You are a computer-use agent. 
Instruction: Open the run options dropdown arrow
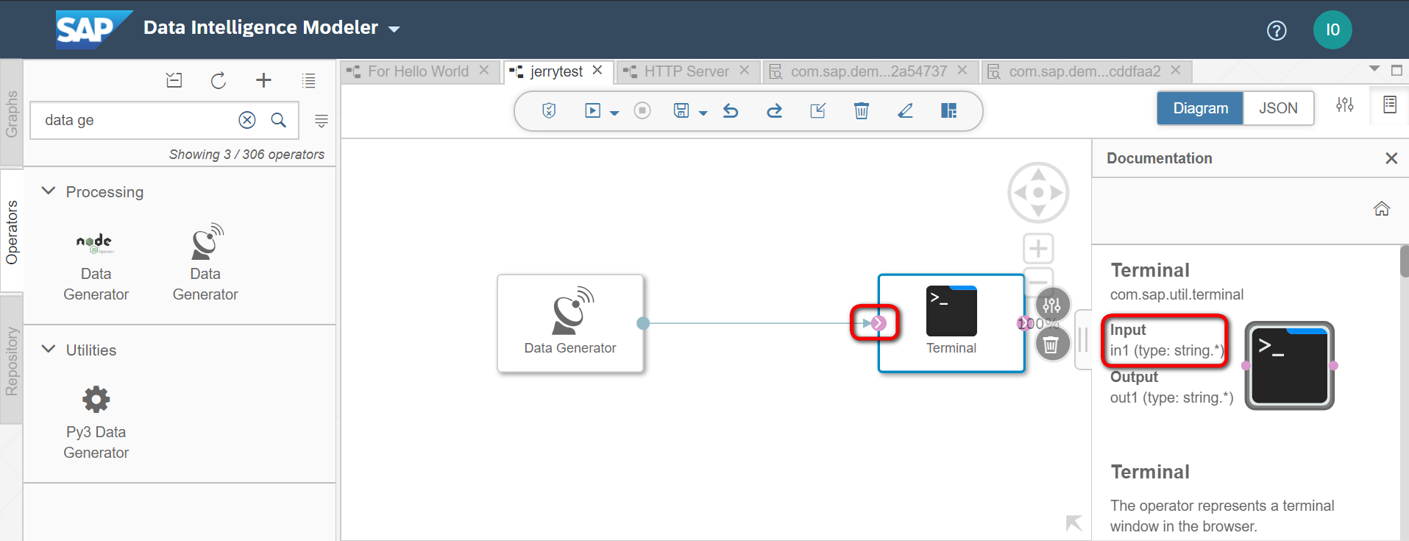[x=615, y=113]
